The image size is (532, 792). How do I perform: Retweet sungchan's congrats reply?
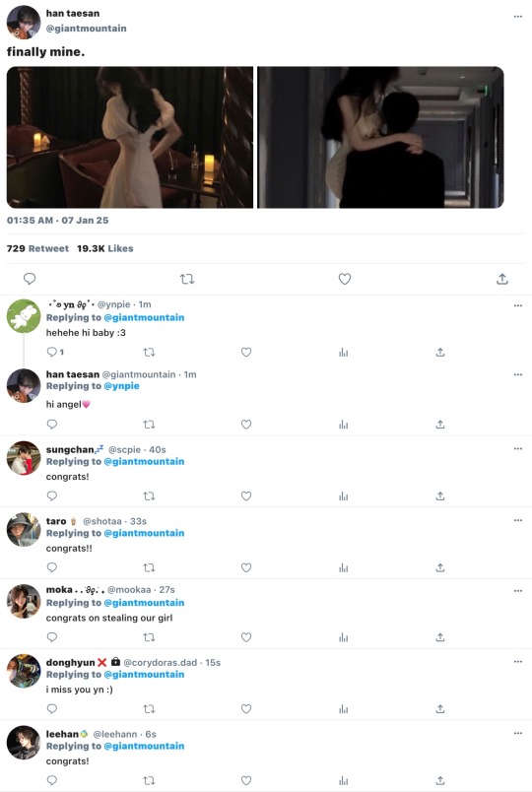pyautogui.click(x=149, y=496)
